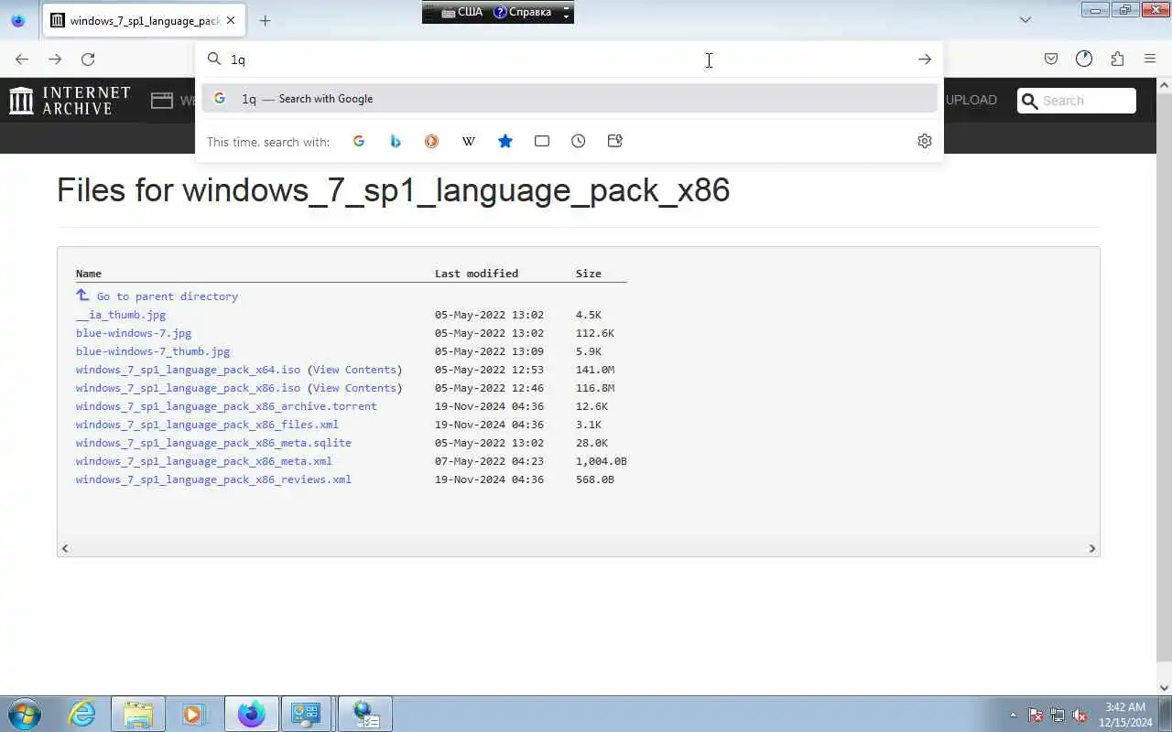Select '1q — Search with Google' suggestion

point(570,99)
